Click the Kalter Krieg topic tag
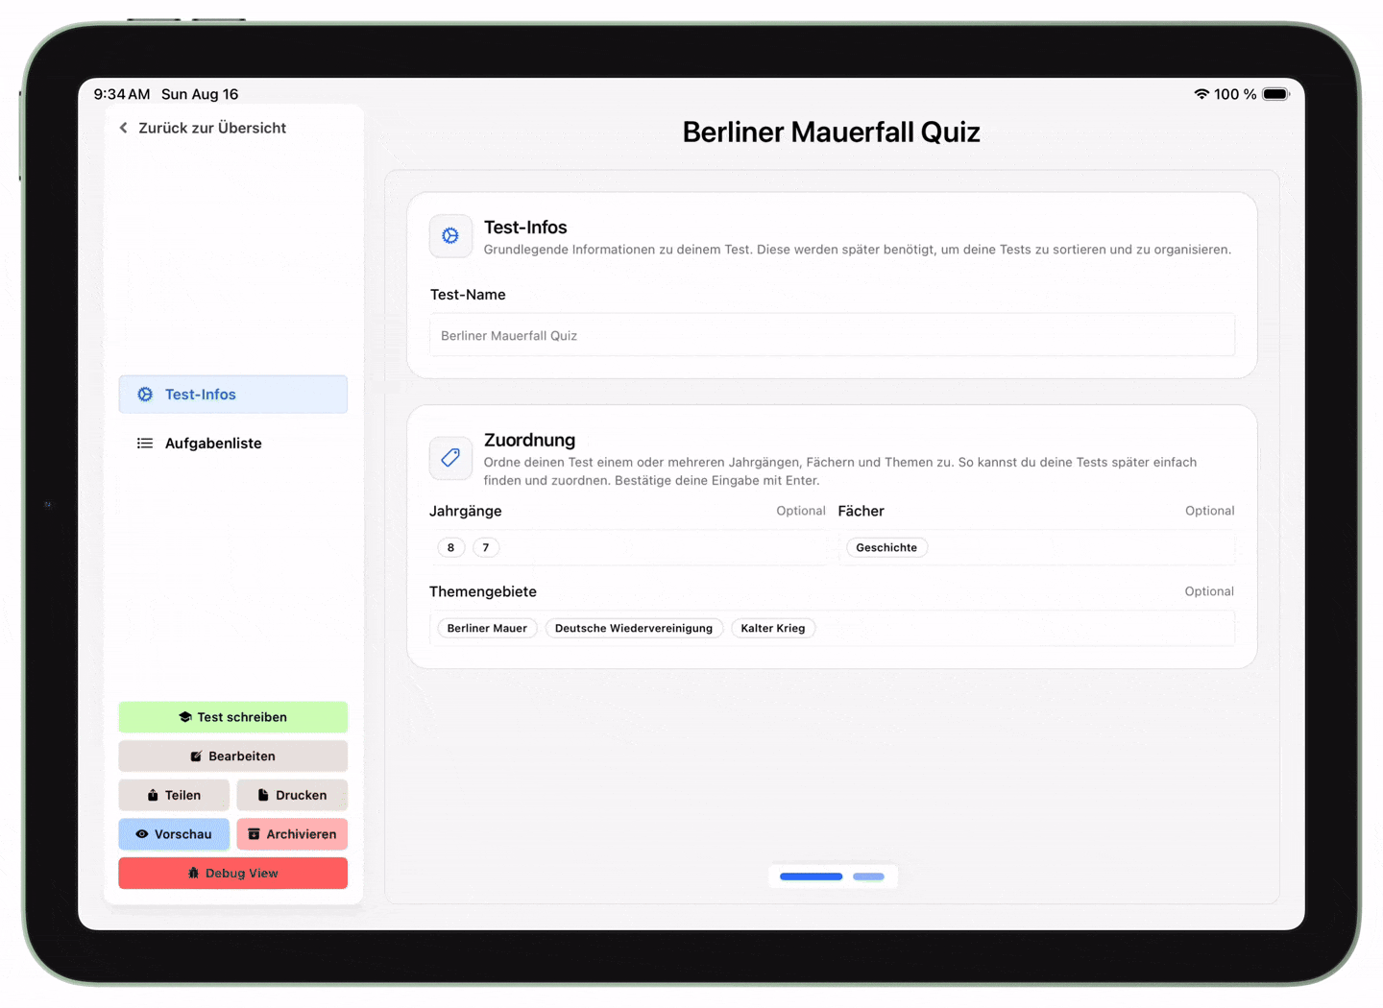1383x1008 pixels. [x=773, y=628]
